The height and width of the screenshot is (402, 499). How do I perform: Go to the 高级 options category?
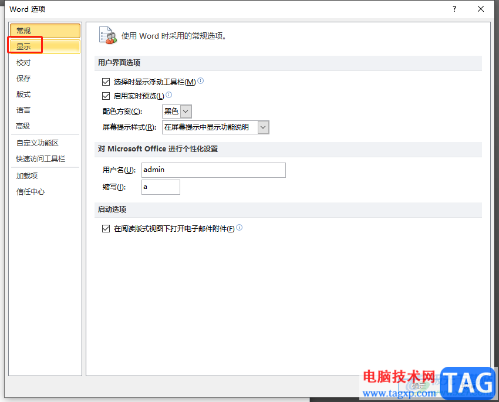tap(23, 126)
